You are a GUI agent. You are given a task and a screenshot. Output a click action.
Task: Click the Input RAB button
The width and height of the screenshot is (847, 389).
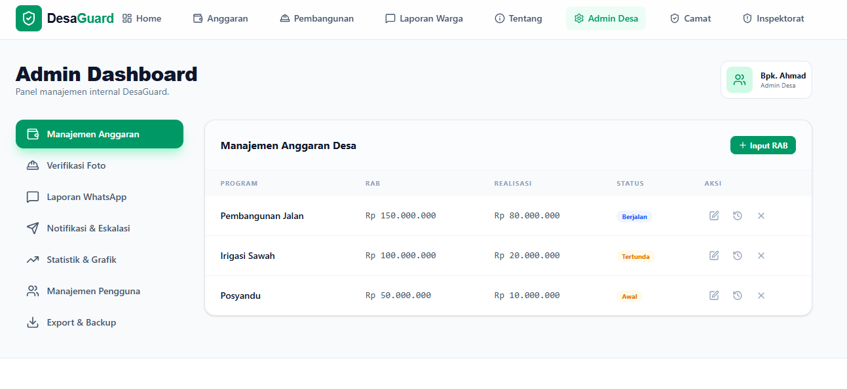click(763, 145)
